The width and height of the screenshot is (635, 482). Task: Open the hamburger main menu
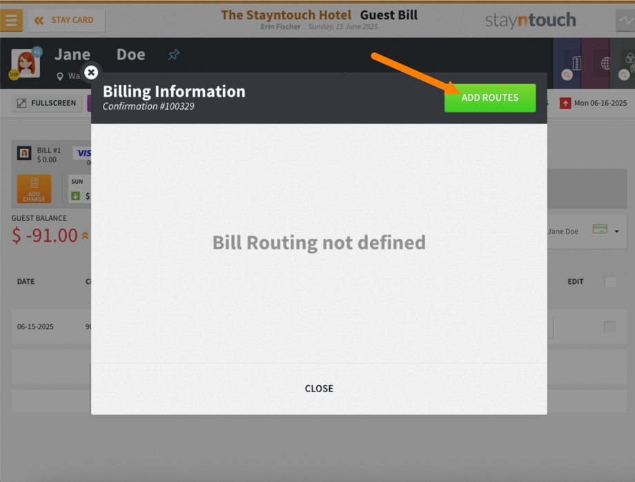click(x=11, y=20)
